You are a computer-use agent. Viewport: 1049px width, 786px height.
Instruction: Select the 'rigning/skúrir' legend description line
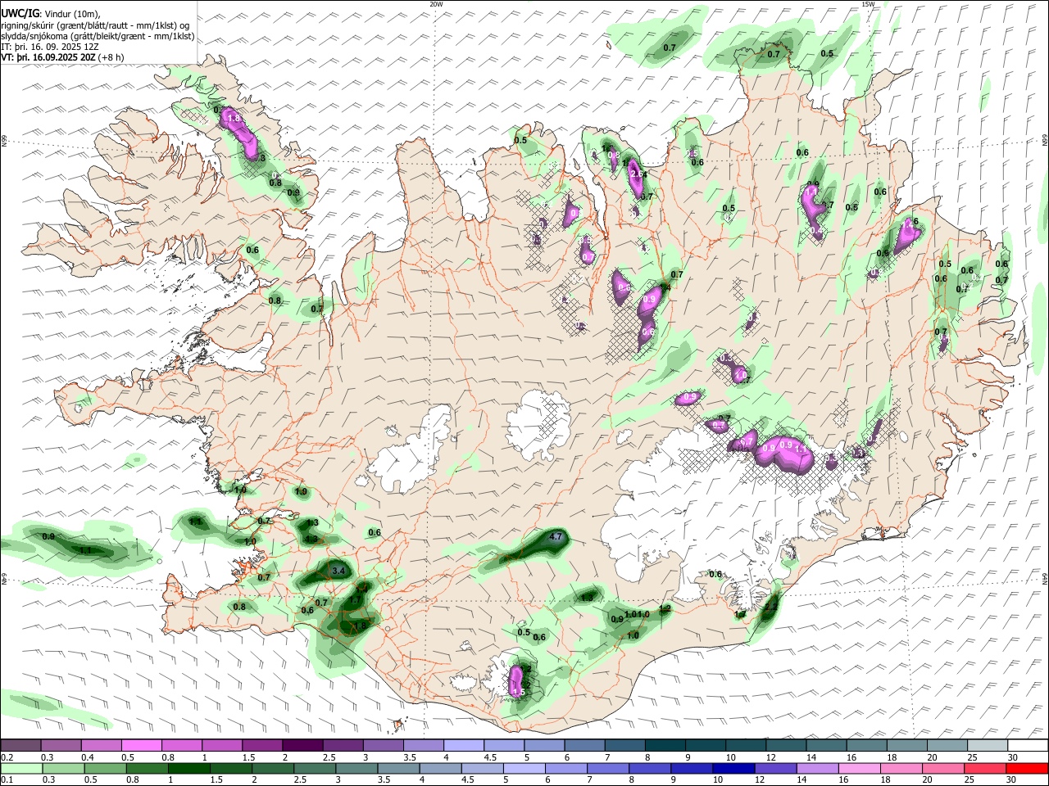tap(96, 25)
